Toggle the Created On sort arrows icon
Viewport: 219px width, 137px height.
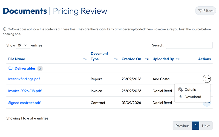click(147, 59)
